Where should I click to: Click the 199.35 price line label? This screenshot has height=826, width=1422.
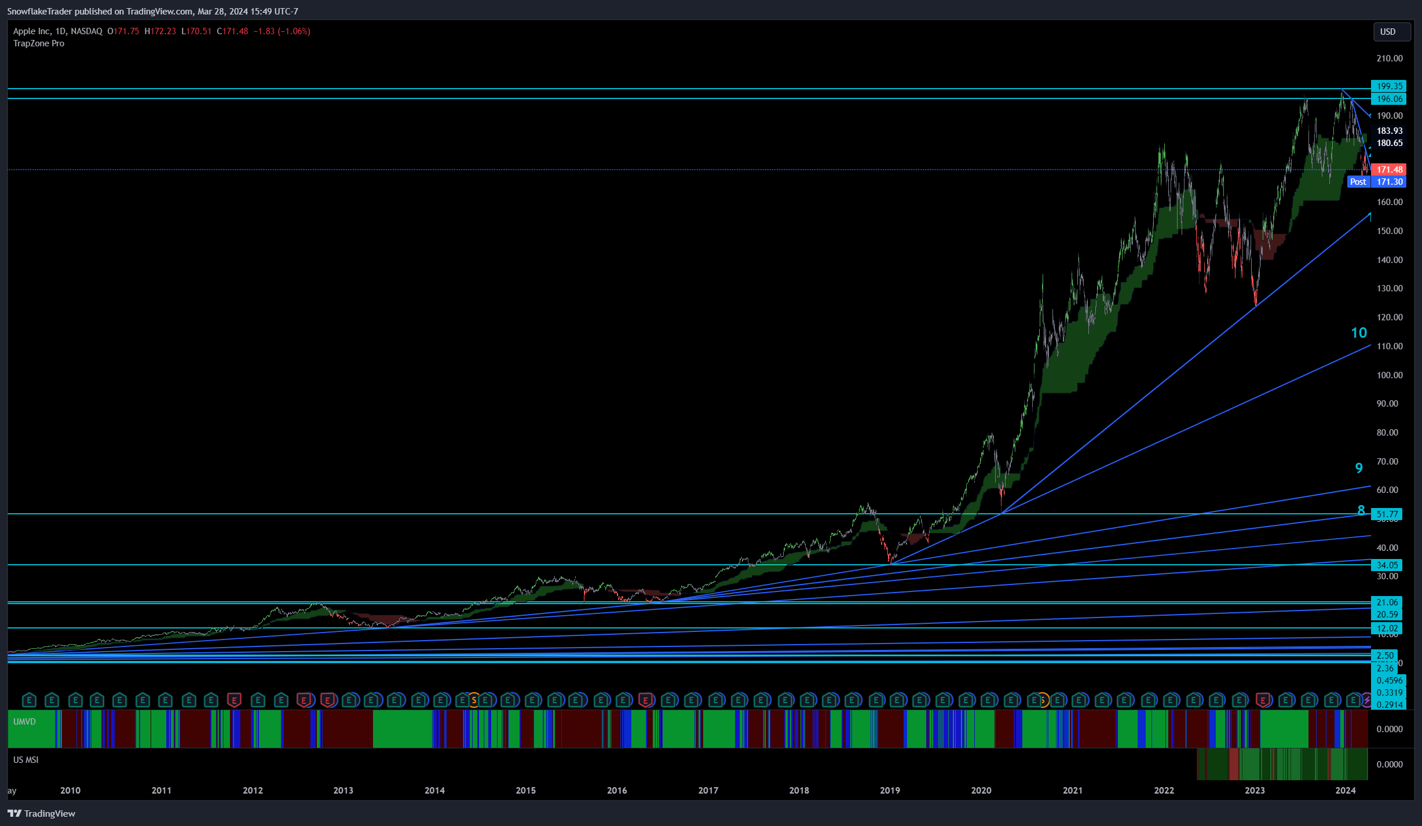pos(1389,86)
